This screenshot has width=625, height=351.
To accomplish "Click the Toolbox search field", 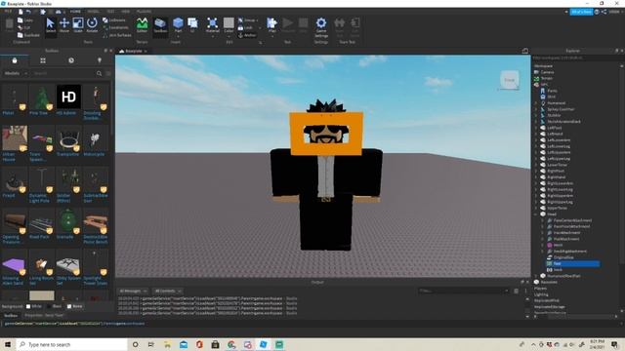I will point(63,73).
